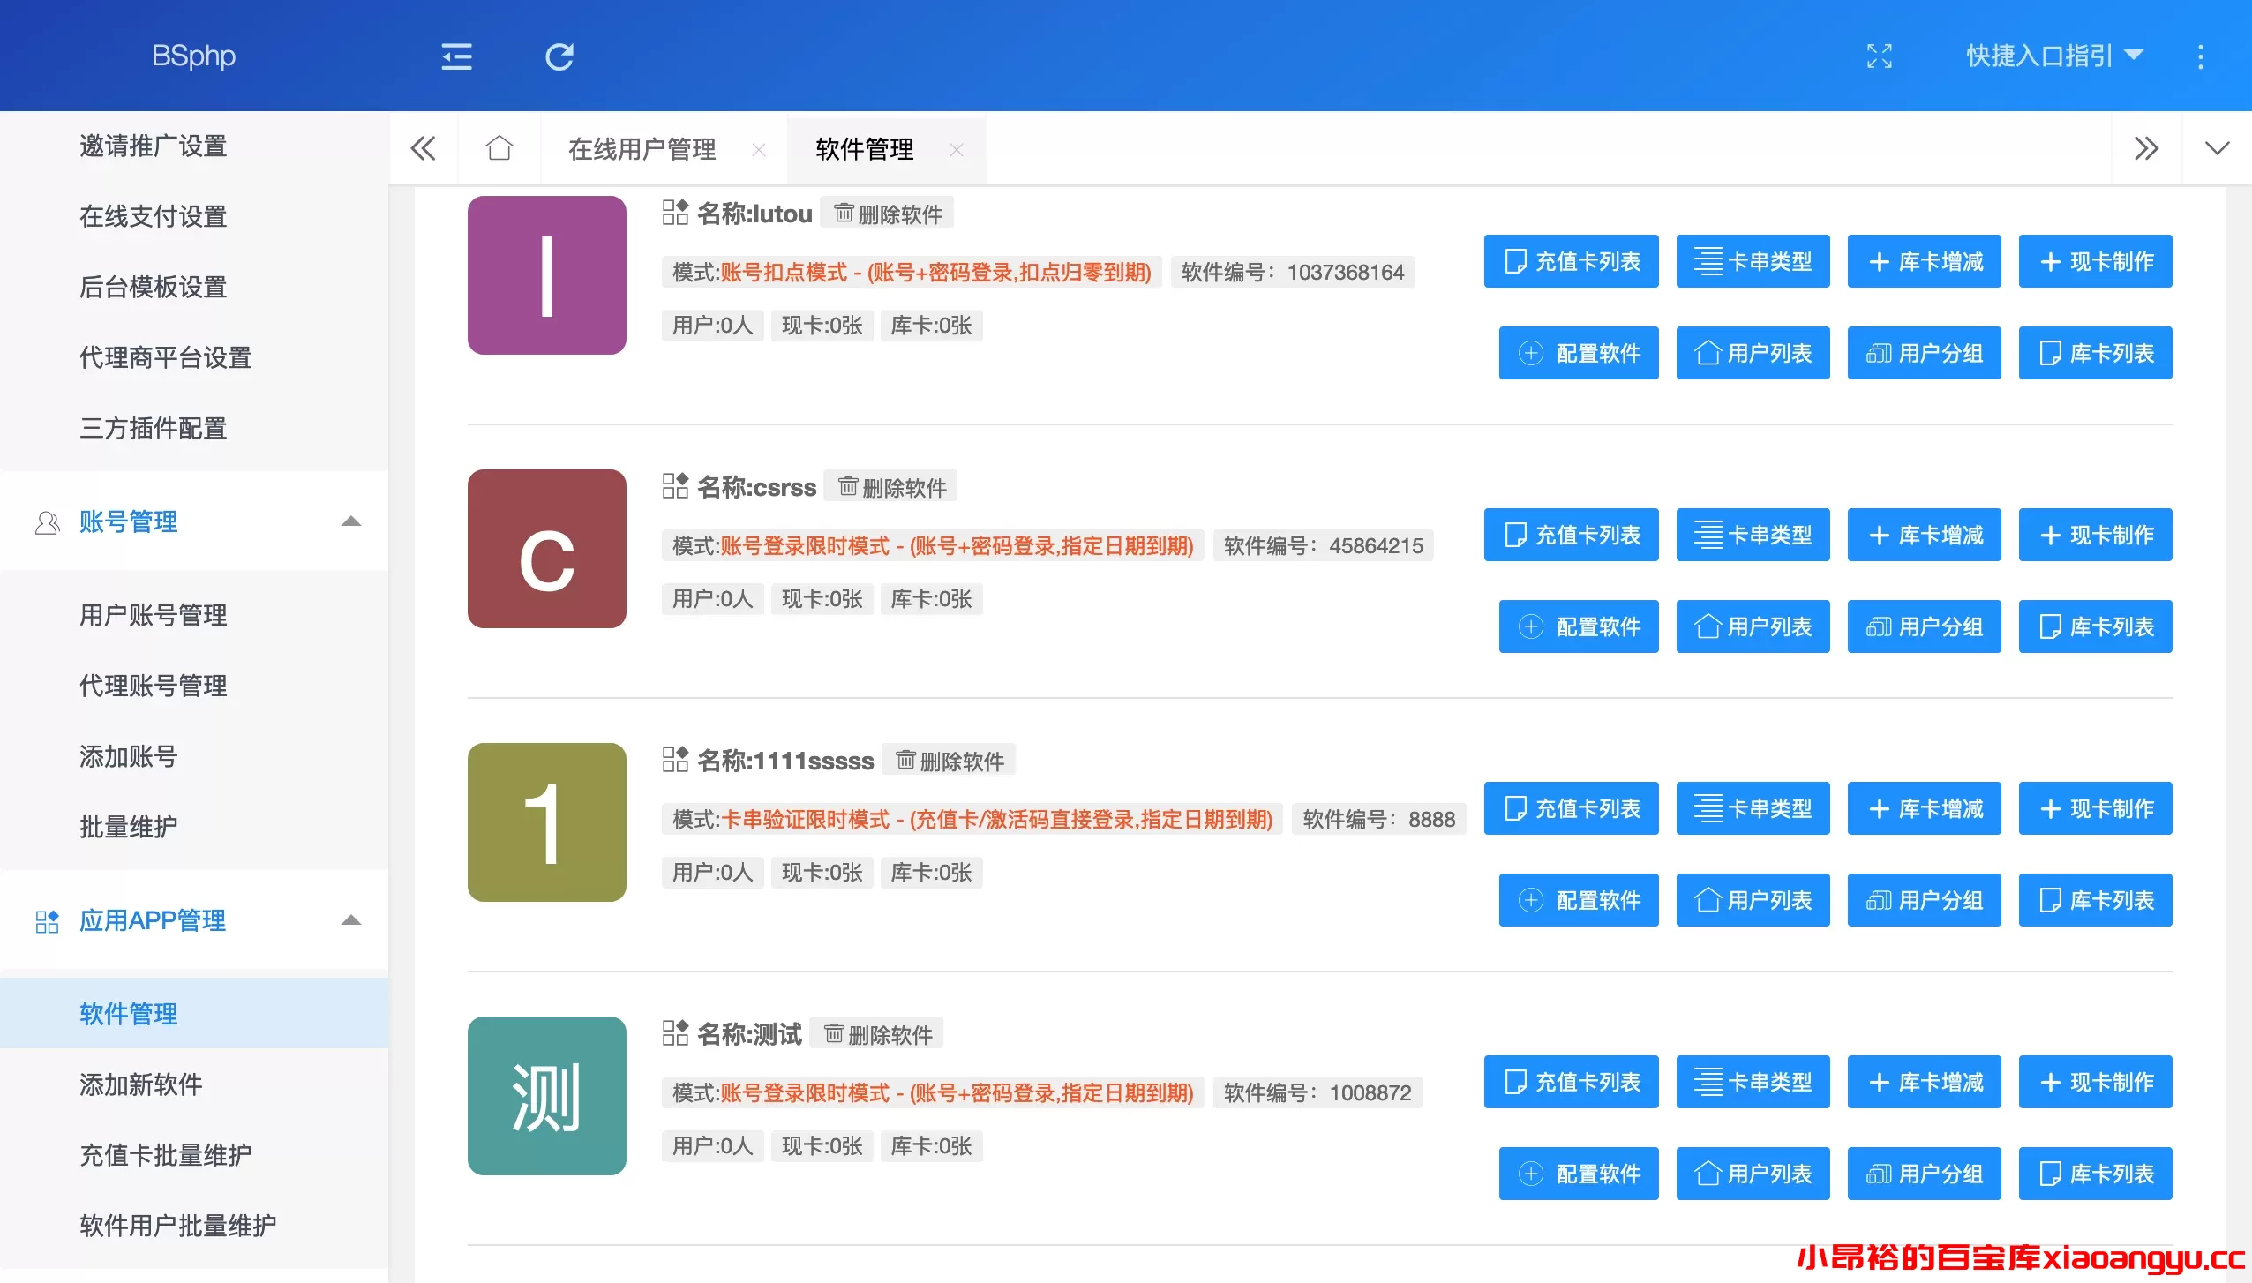Select the 软件管理 tab
2252x1283 pixels.
point(863,148)
